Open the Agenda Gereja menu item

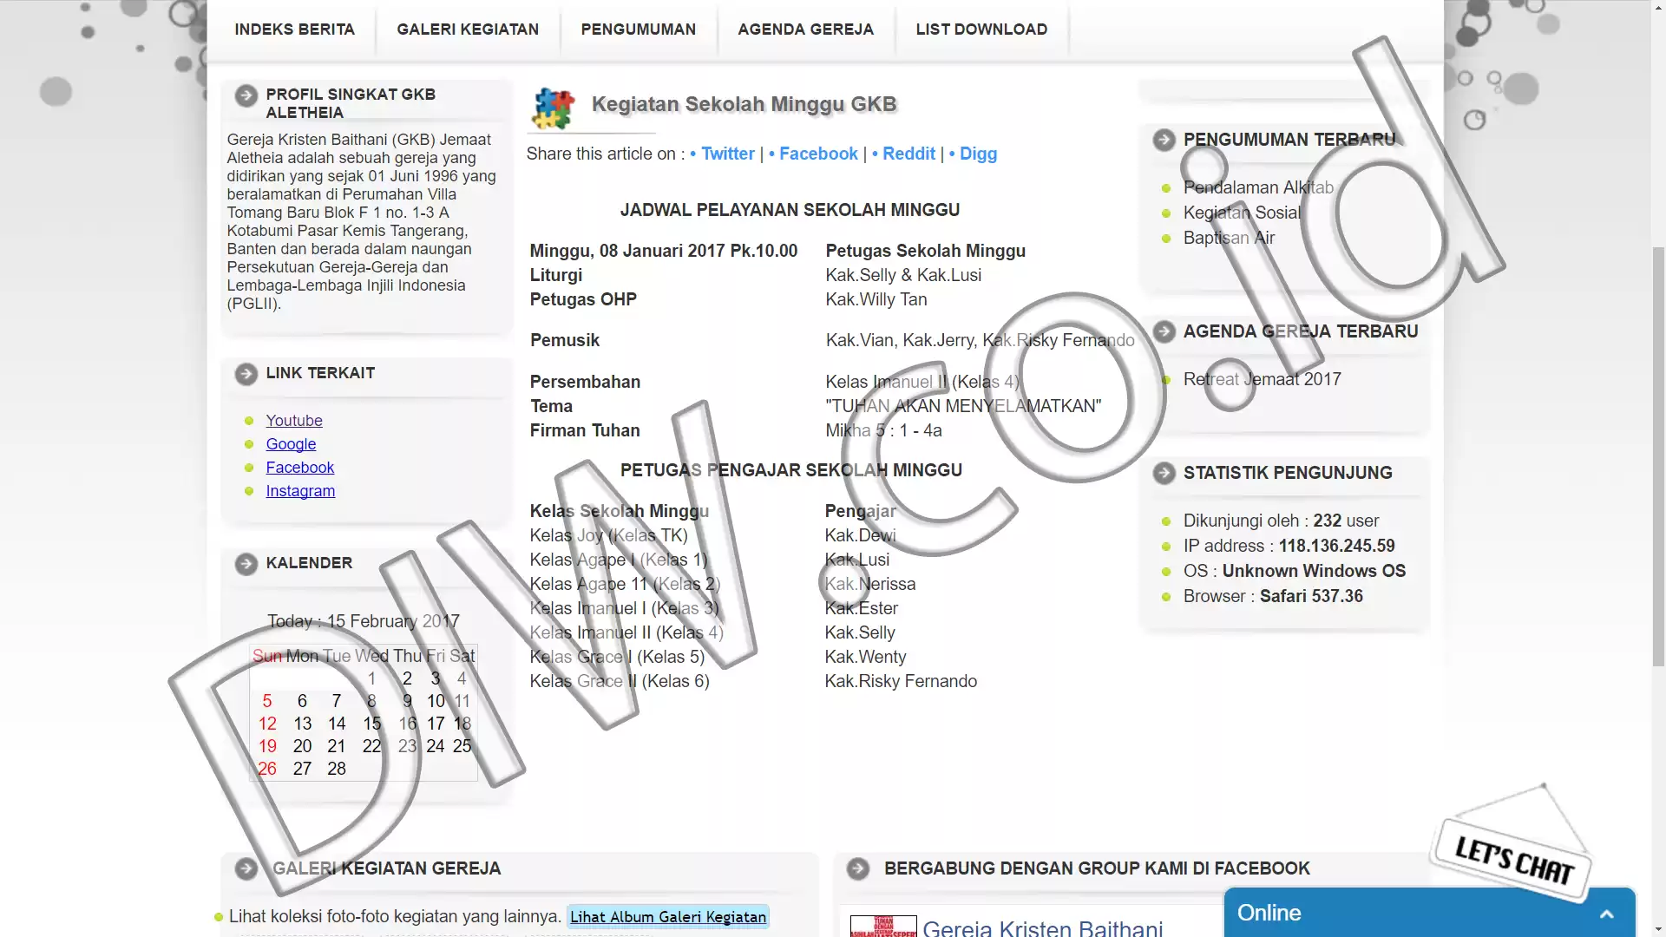806,29
